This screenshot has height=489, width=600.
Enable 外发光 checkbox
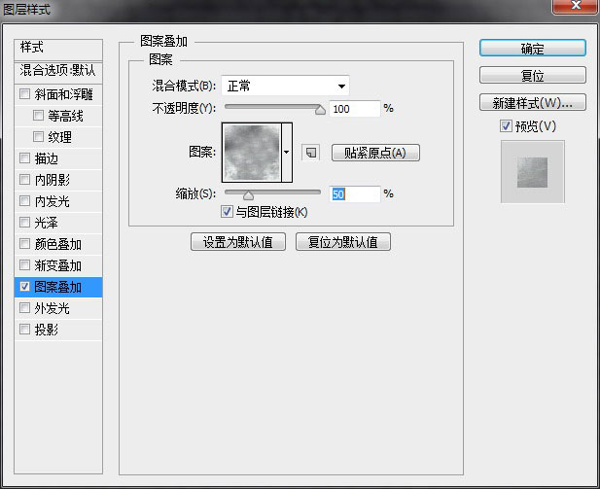point(25,308)
